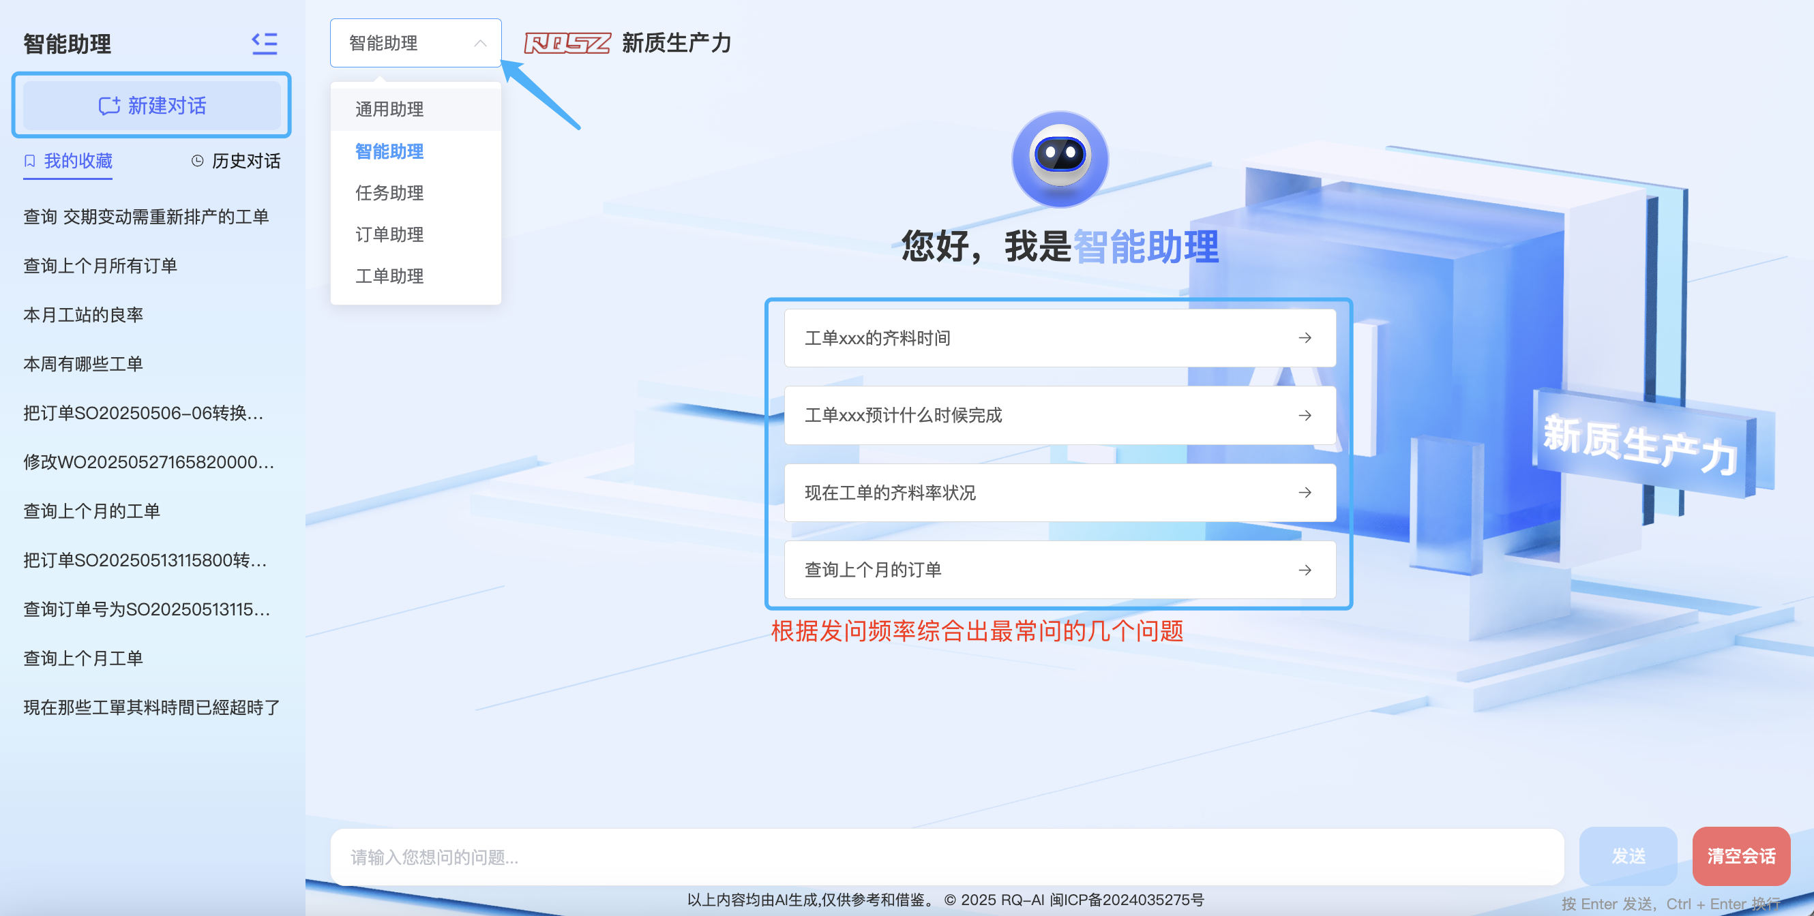Collapse the sidebar with the fold icon
The image size is (1814, 916).
pos(265,44)
